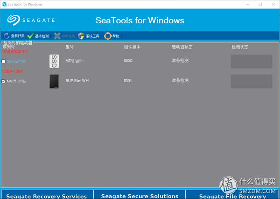
Task: Click the 准备检测 status of the SSD row
Action: pos(180,61)
